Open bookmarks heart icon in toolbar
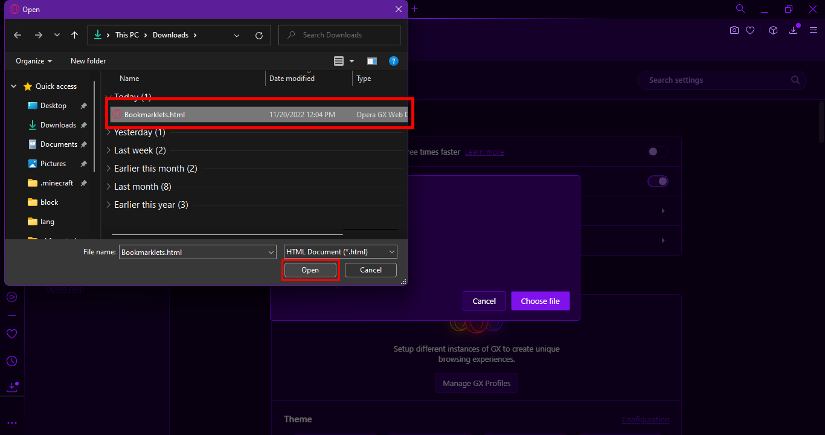Screen dimensions: 825x435 (750, 30)
